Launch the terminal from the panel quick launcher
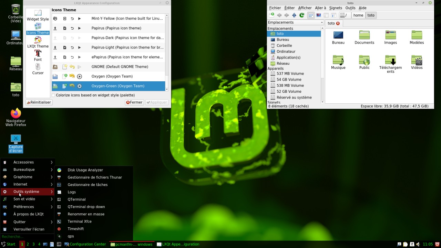 click(59, 244)
